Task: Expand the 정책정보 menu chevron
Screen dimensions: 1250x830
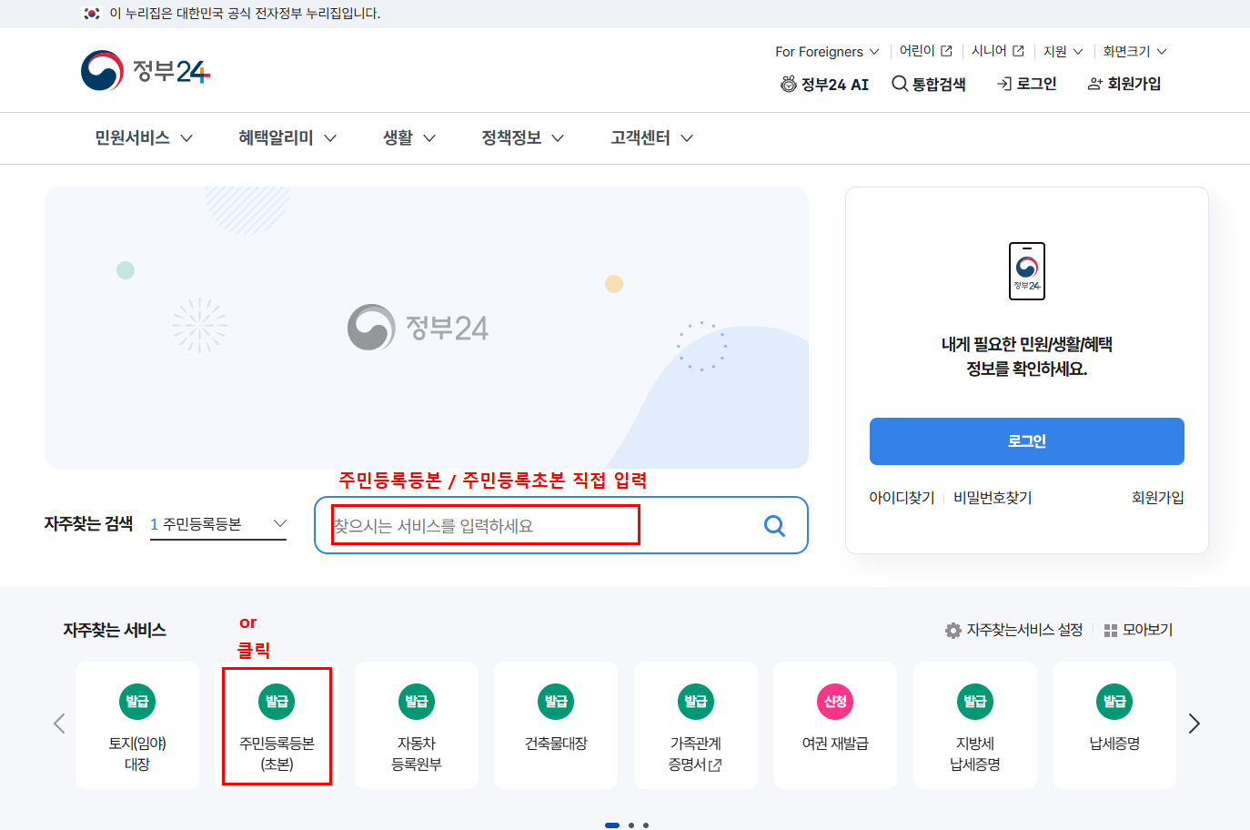Action: click(x=558, y=138)
